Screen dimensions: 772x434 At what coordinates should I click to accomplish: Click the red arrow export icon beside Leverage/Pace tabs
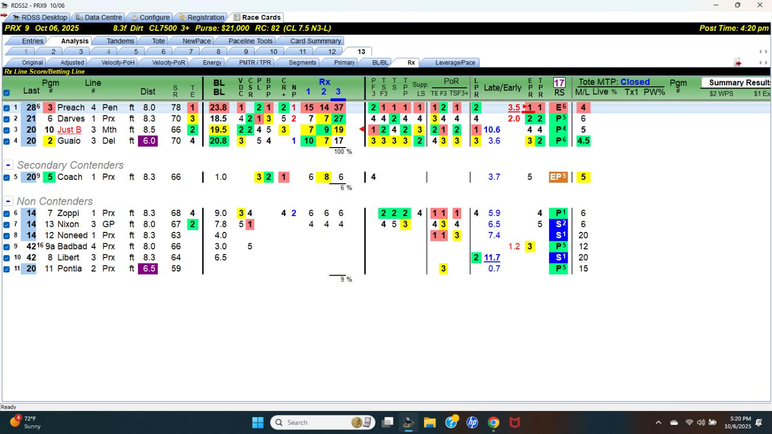(x=738, y=63)
